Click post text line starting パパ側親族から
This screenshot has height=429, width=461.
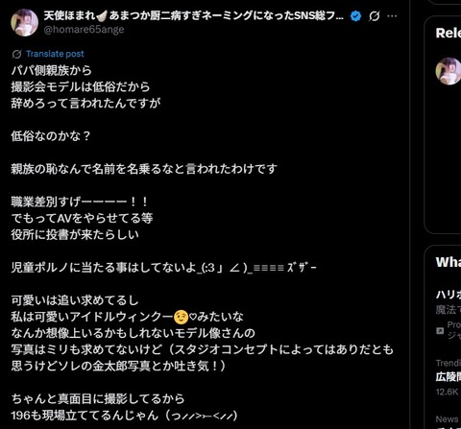(x=51, y=70)
